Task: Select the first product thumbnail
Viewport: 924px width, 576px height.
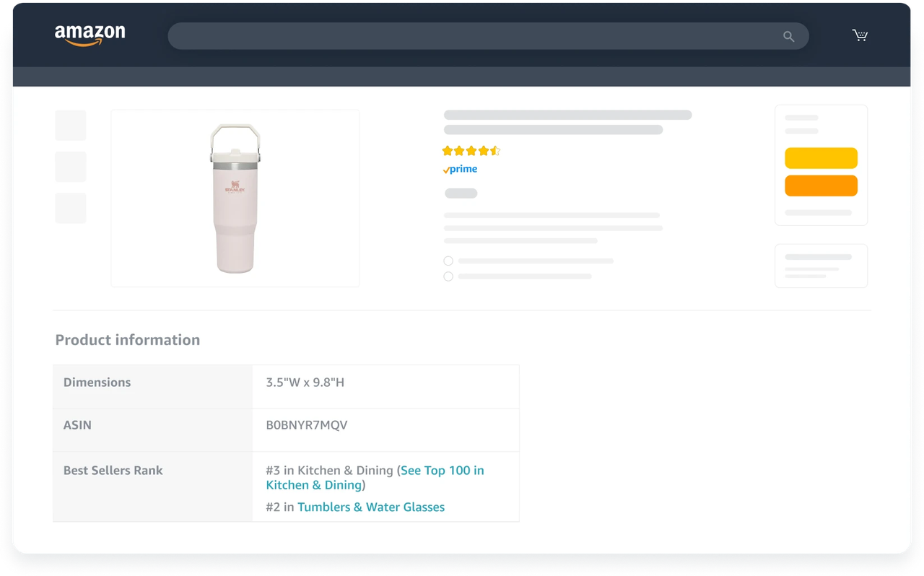Action: [x=71, y=126]
